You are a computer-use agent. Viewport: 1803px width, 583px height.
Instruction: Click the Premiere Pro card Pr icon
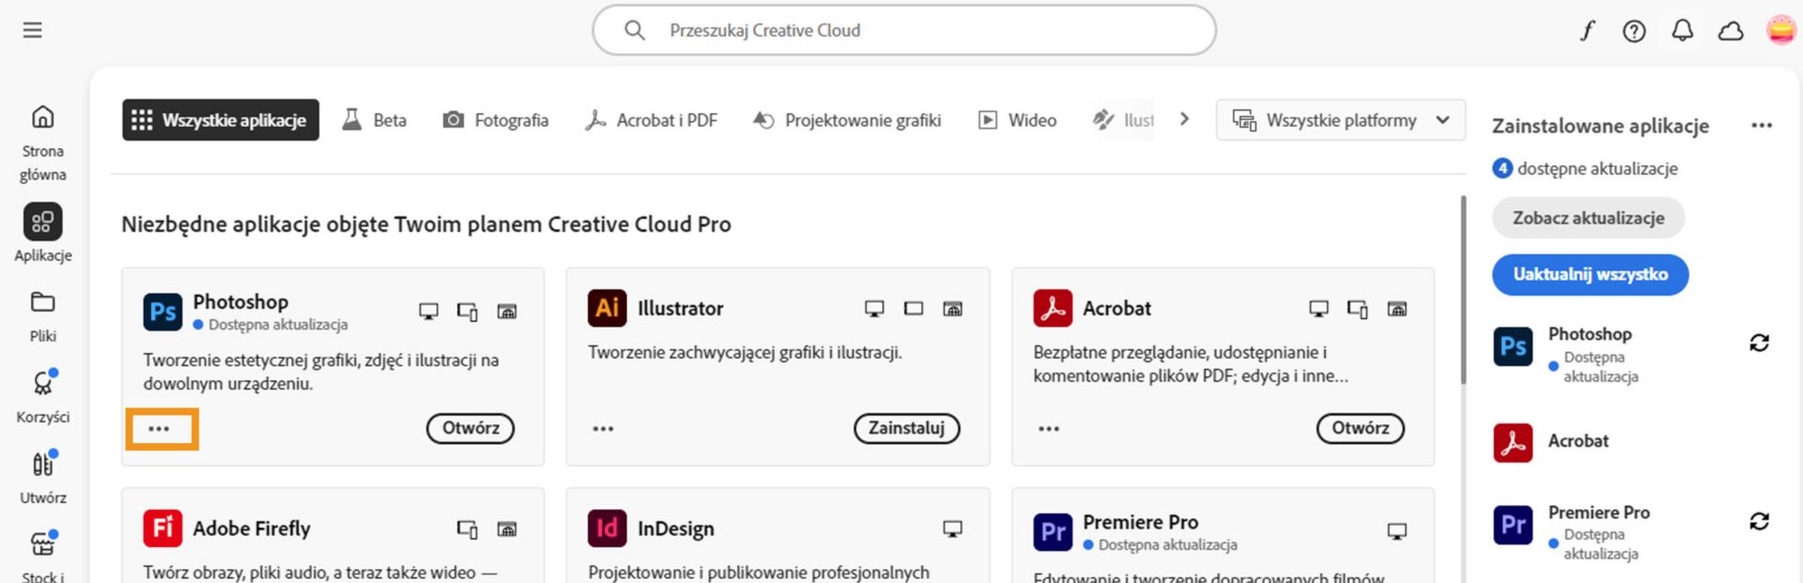pyautogui.click(x=1053, y=532)
